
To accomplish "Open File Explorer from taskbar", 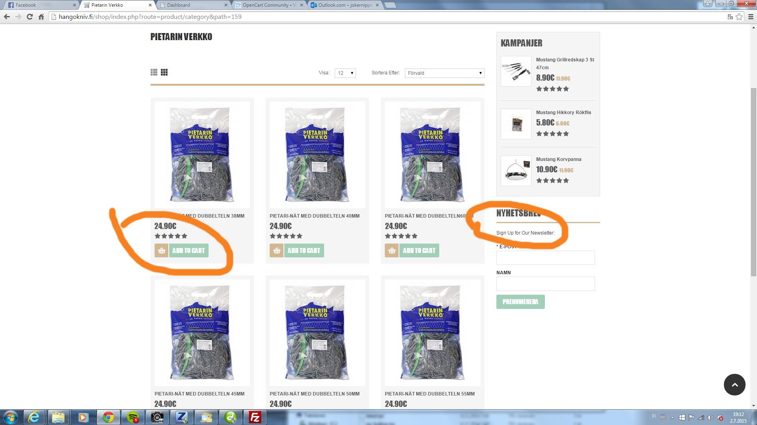I will coord(58,417).
